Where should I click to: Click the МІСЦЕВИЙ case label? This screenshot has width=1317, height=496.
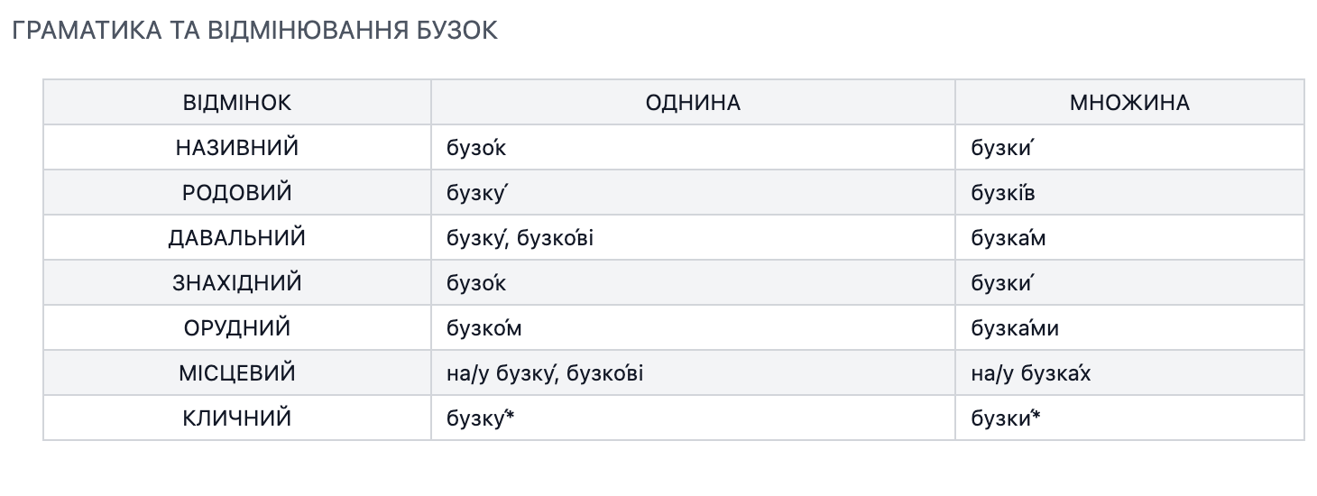pos(236,373)
